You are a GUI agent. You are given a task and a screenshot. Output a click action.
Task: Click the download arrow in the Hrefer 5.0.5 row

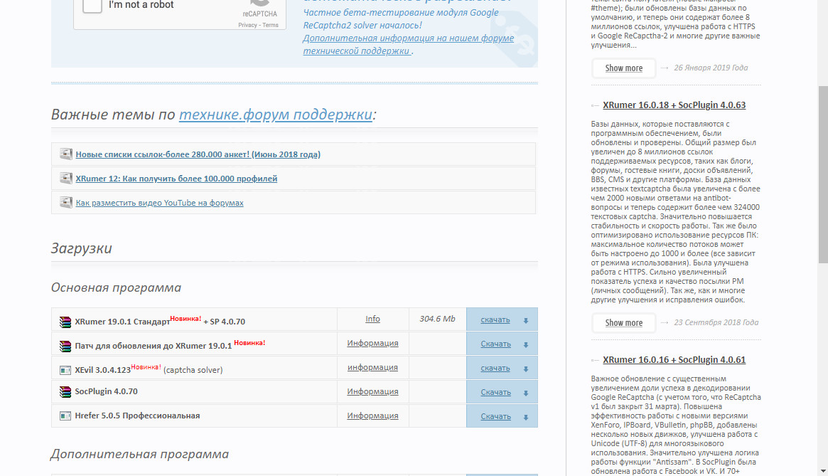[526, 417]
